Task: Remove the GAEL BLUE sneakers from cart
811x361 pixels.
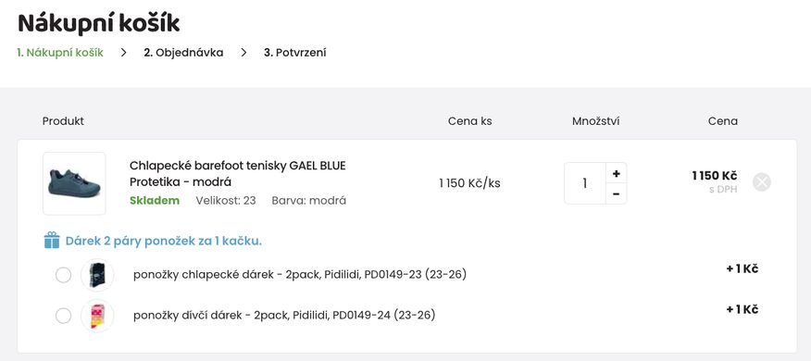Action: tap(761, 182)
